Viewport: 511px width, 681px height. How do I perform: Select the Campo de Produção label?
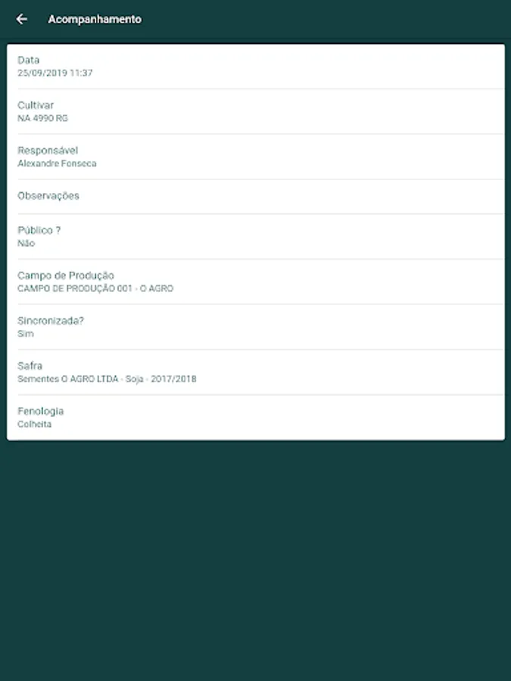(x=66, y=275)
